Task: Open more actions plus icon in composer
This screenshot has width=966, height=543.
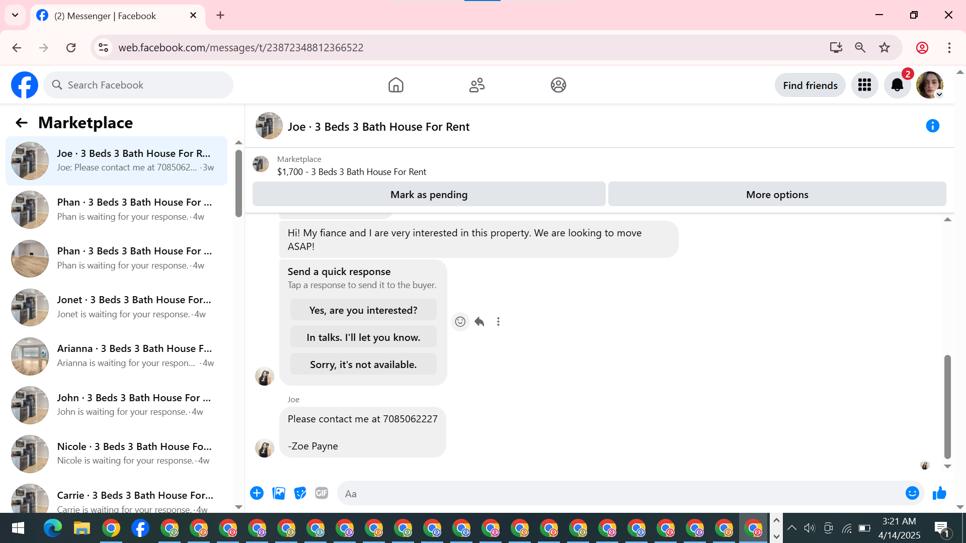Action: (x=257, y=493)
